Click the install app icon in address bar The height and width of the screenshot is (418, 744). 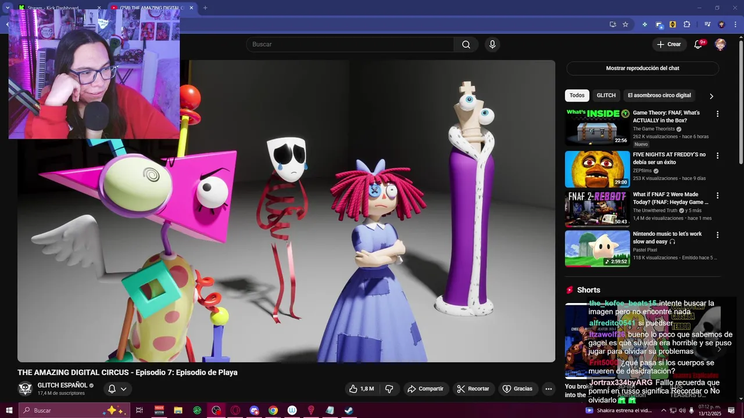click(613, 24)
